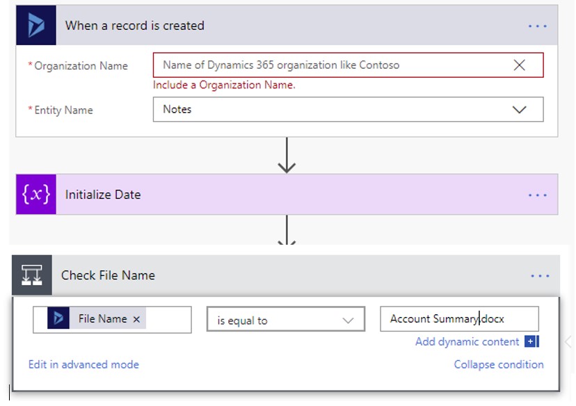Click the 'Include a Organization Name.' error message
Viewport: 576px width, 406px height.
[x=224, y=85]
